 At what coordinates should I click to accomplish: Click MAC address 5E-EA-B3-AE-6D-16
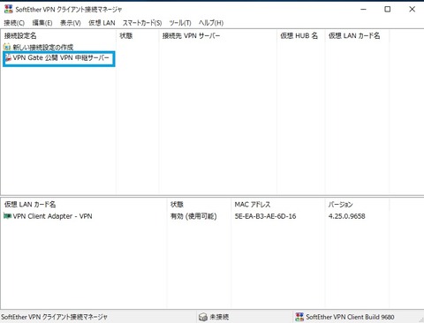click(x=265, y=216)
